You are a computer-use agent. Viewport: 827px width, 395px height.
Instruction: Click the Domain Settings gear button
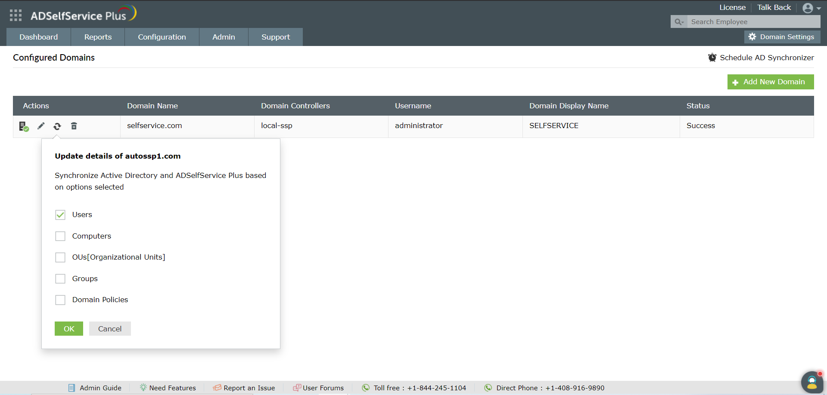[782, 37]
